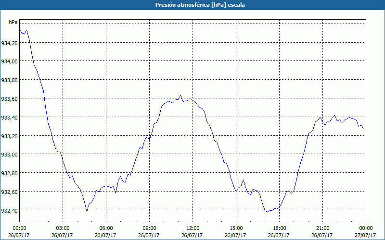Click the 00:00 time label for 27/07/17
Viewport: 385px width, 240px height.
[366, 228]
